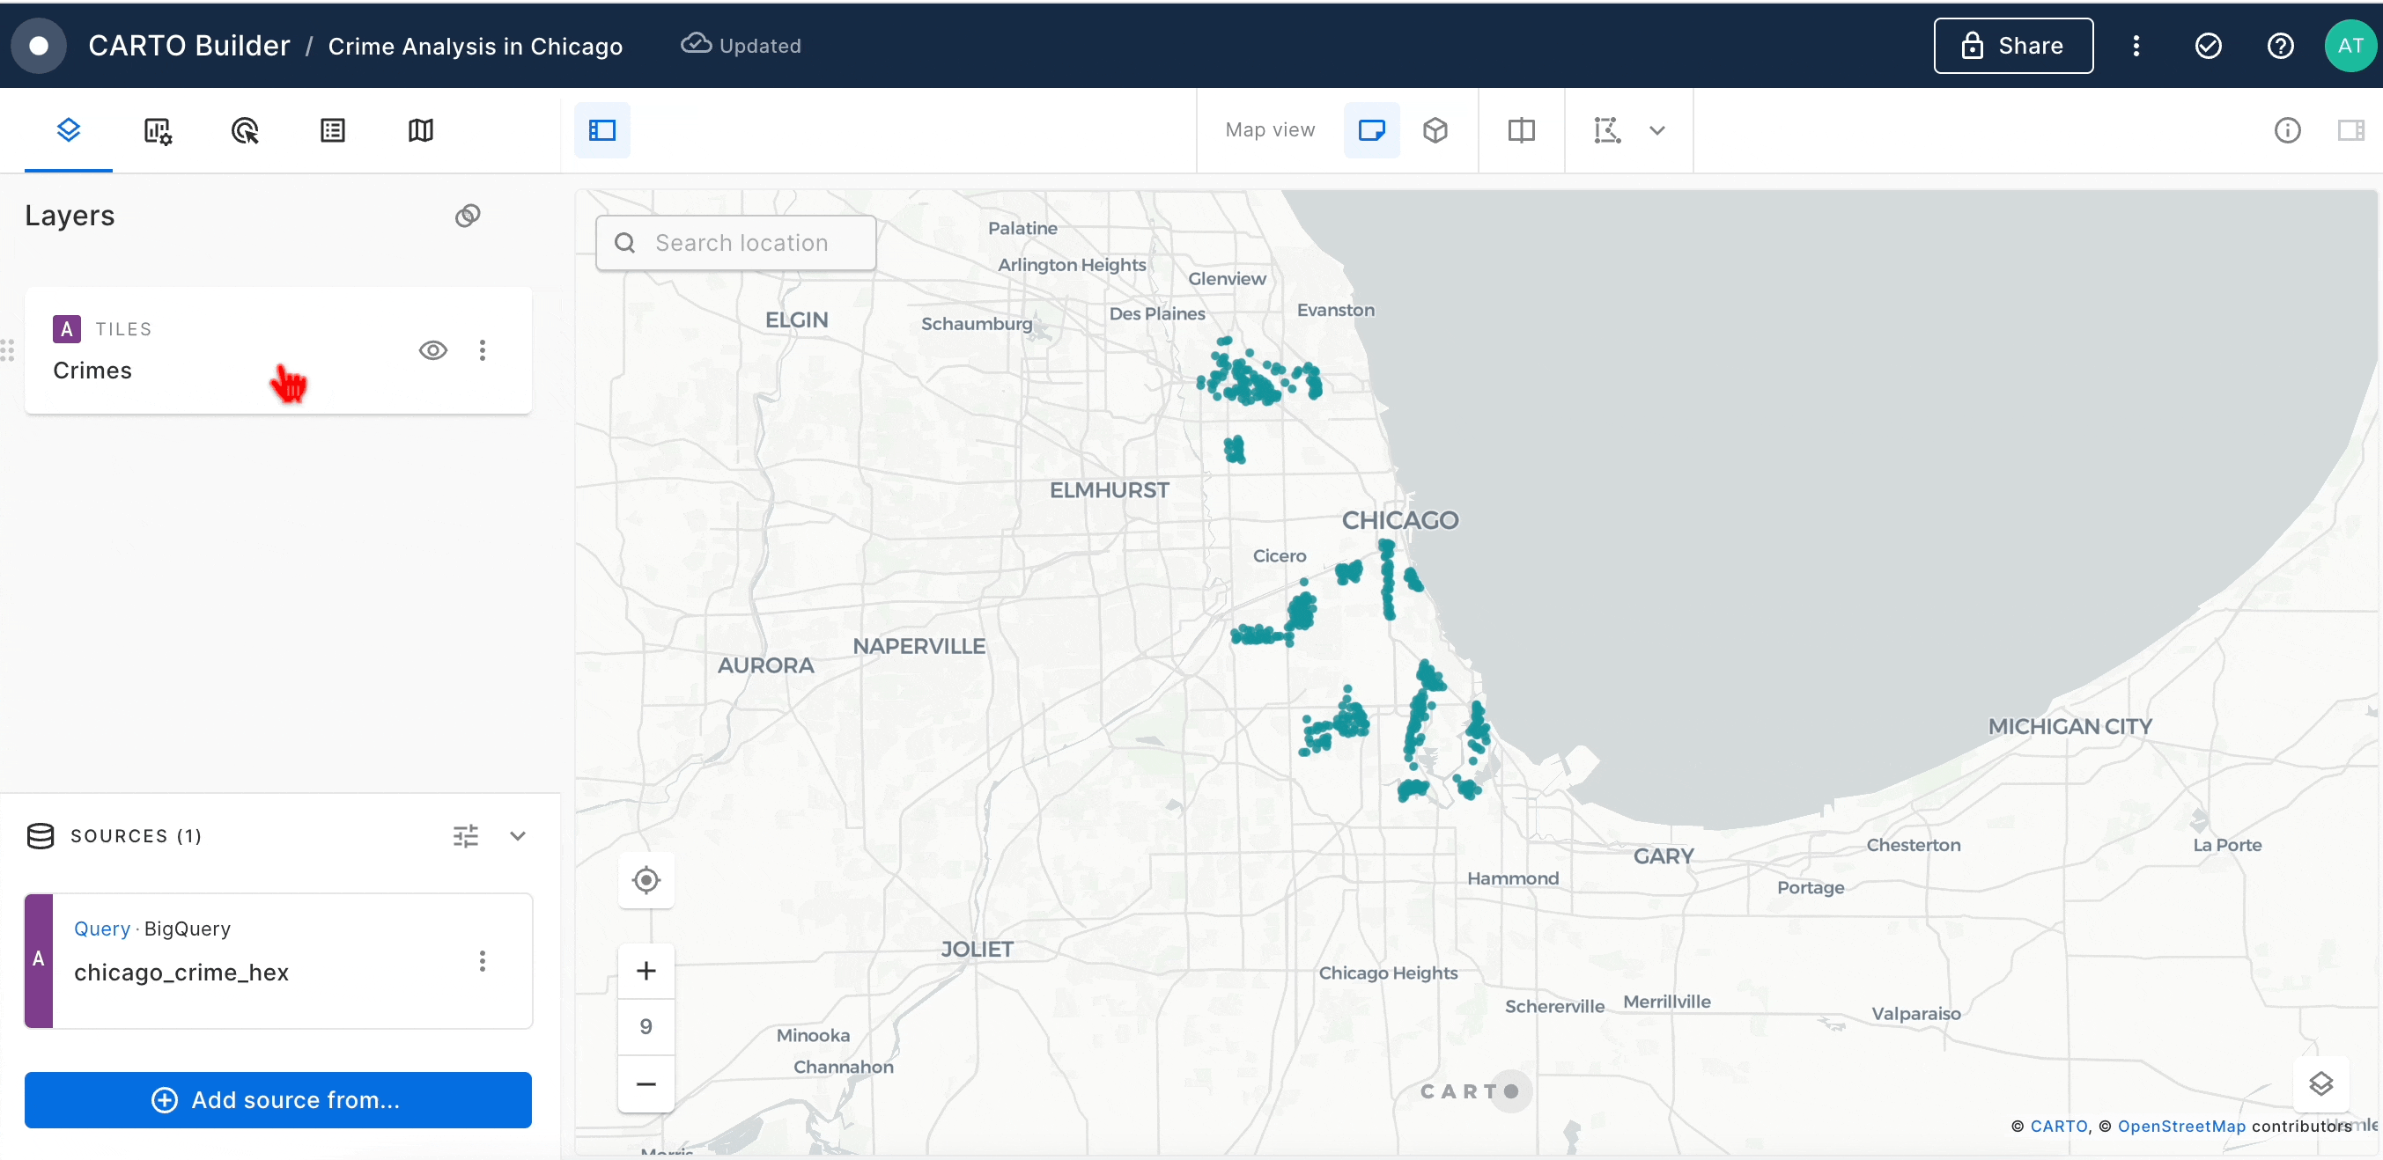
Task: Click the CARTO Builder title
Action: point(188,45)
